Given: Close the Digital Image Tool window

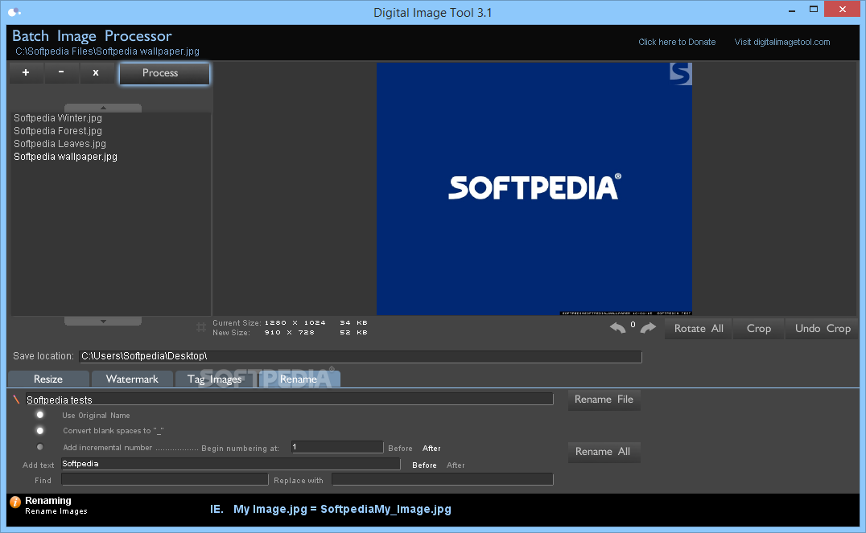Looking at the screenshot, I should click(842, 10).
